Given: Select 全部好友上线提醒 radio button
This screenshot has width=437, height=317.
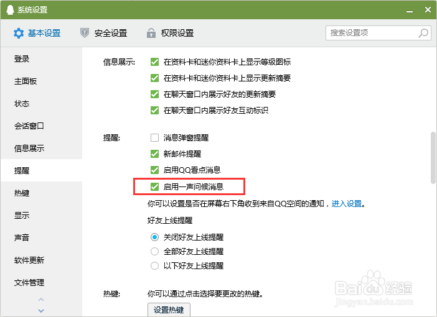Looking at the screenshot, I should click(x=154, y=251).
